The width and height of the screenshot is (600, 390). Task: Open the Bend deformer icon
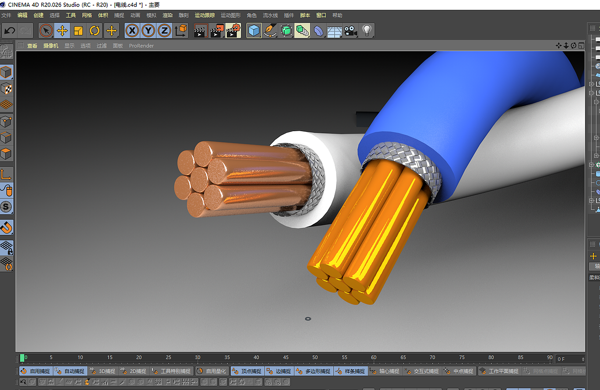click(x=319, y=31)
